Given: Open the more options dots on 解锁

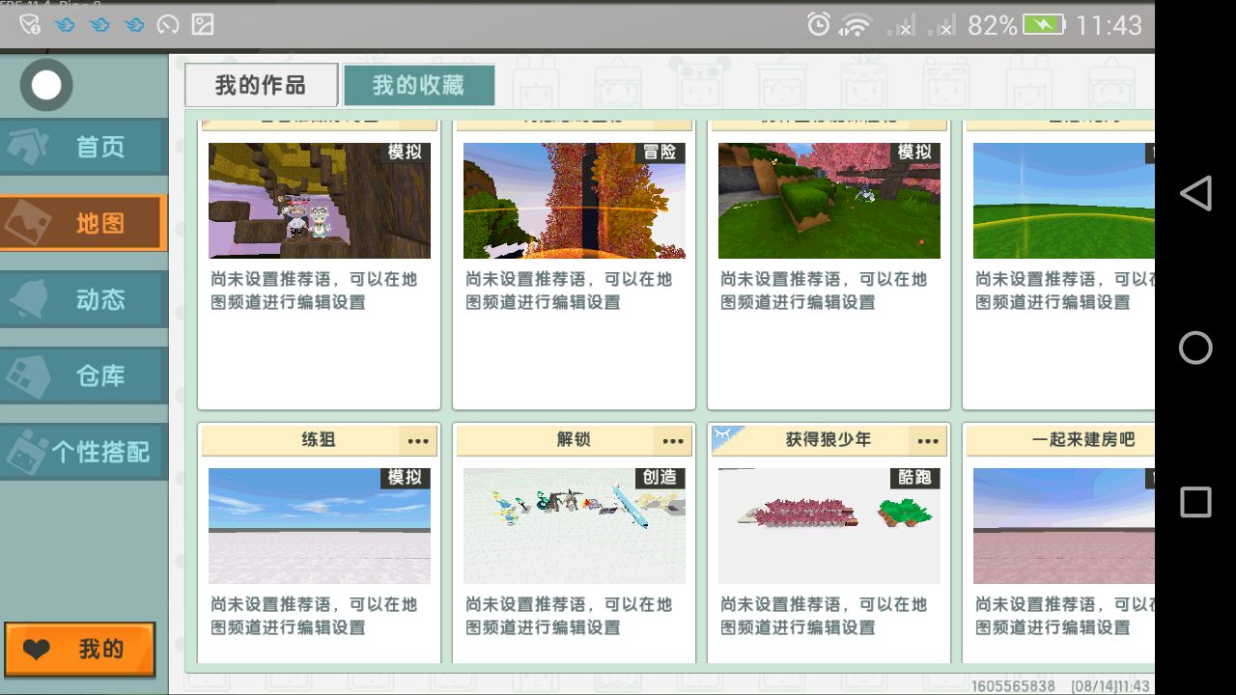Looking at the screenshot, I should [673, 441].
